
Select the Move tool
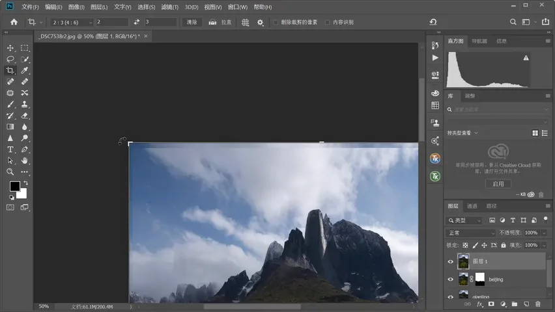pyautogui.click(x=10, y=47)
